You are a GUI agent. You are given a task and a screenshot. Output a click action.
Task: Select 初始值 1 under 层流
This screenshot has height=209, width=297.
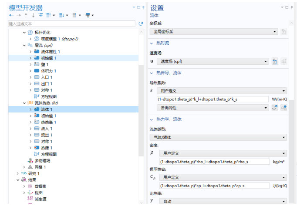coord(48,58)
